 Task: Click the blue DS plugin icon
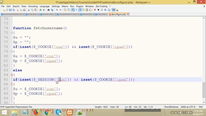114,10
